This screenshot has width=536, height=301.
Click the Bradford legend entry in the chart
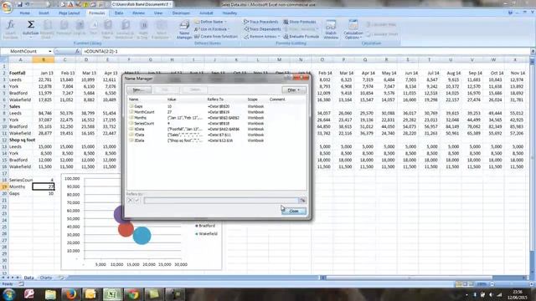[204, 226]
